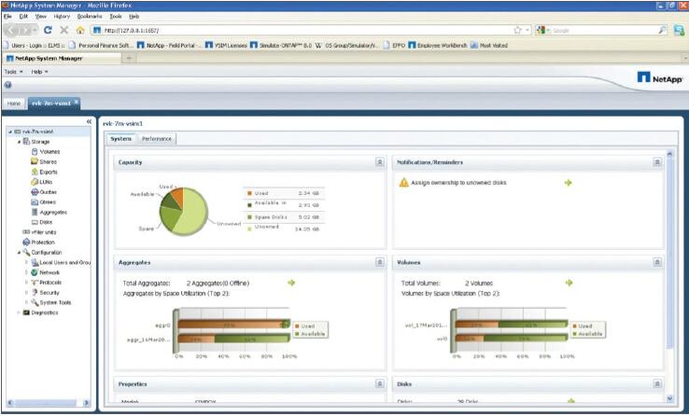Open the Firefox History menu
689x416 pixels.
(x=62, y=16)
